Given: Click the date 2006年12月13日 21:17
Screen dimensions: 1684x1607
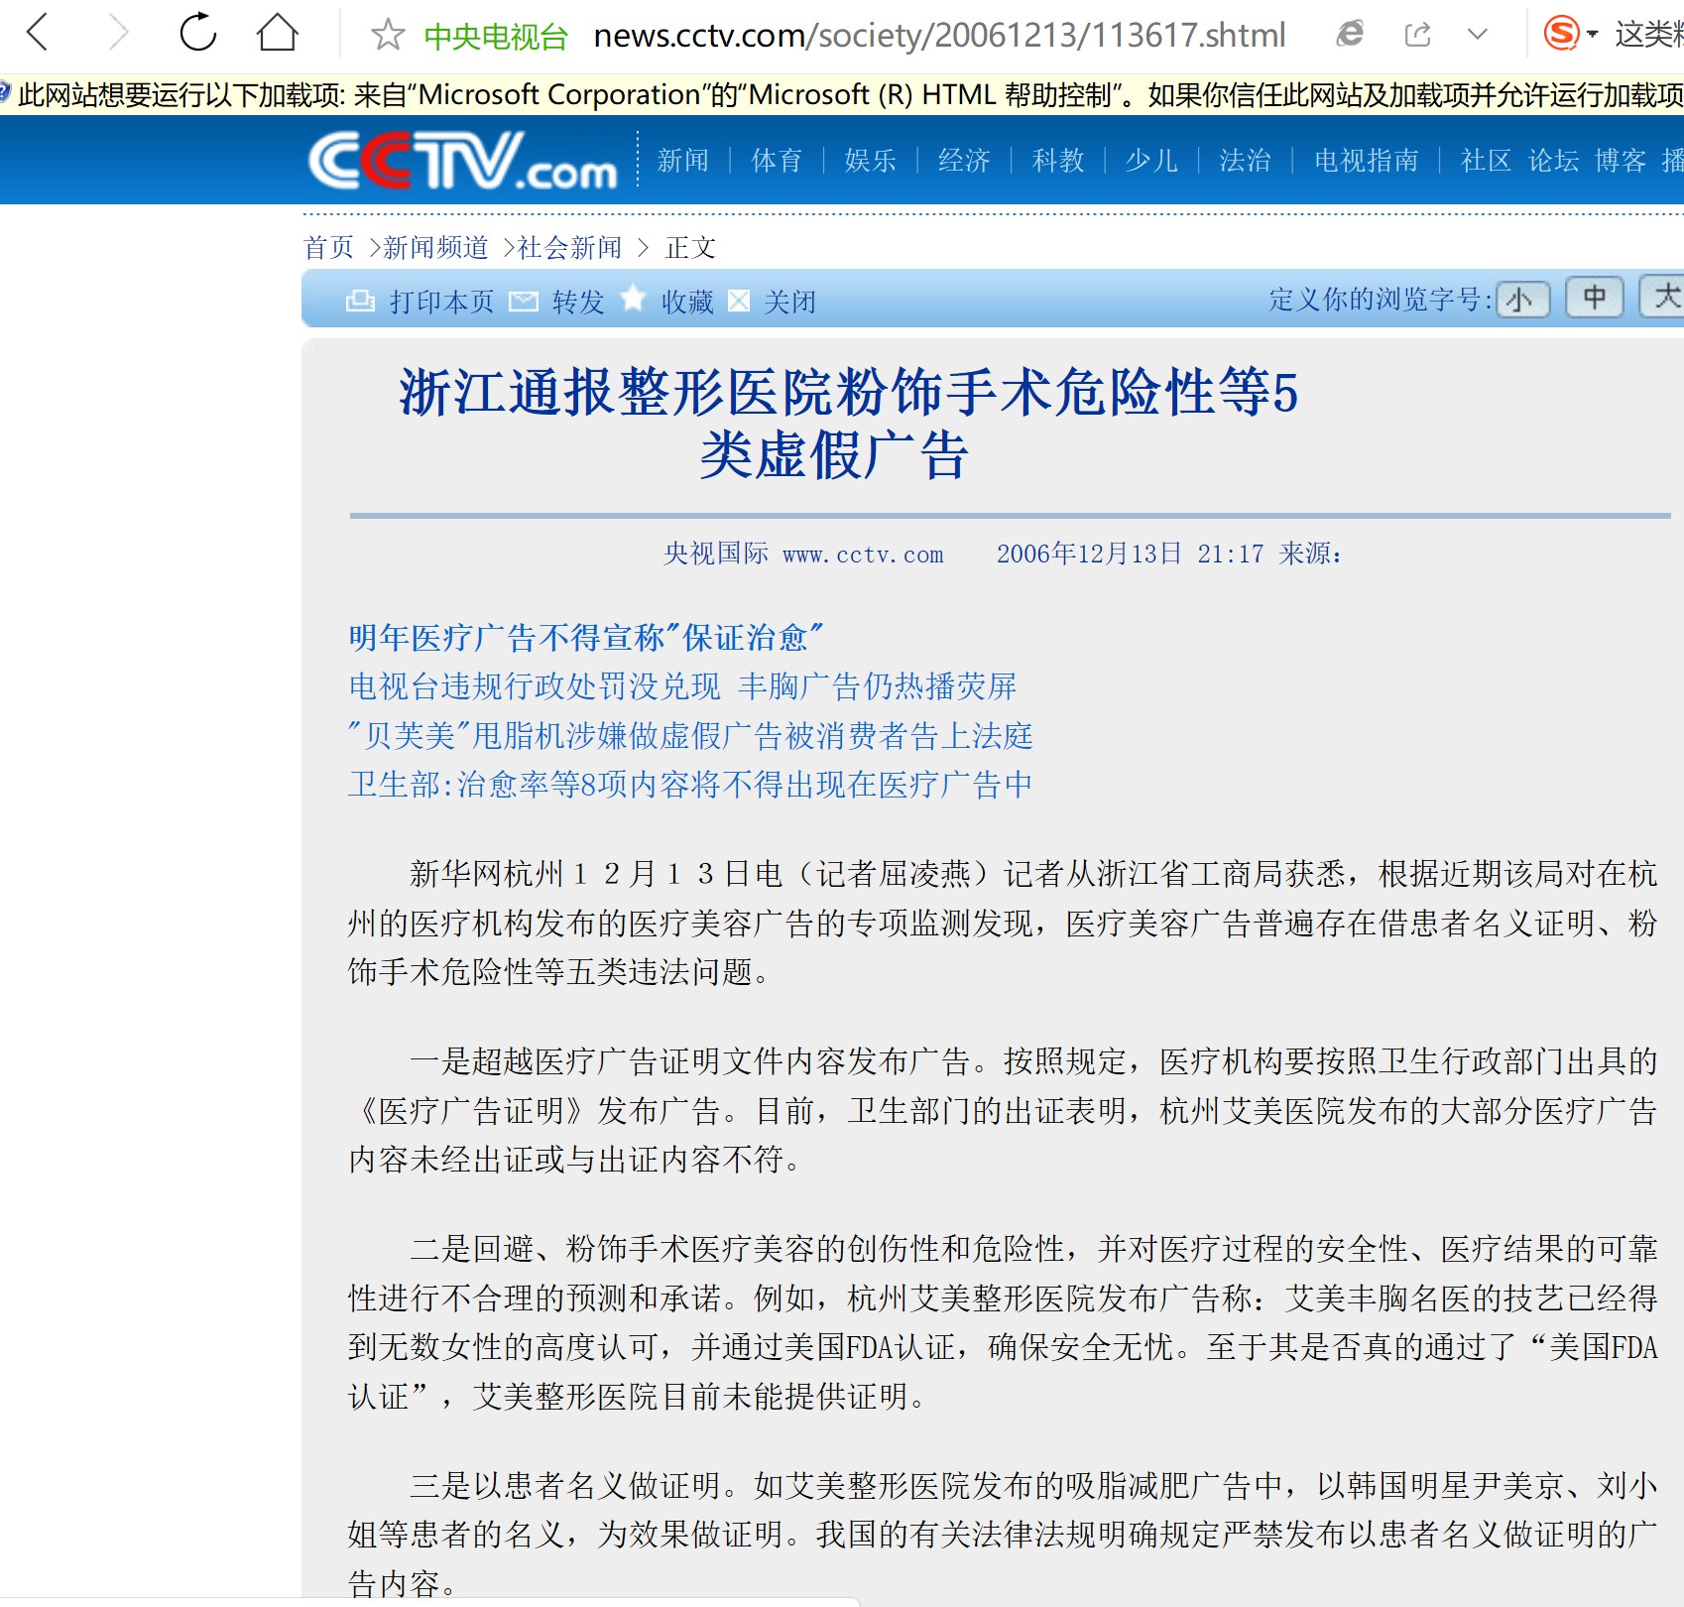Looking at the screenshot, I should click(1131, 554).
